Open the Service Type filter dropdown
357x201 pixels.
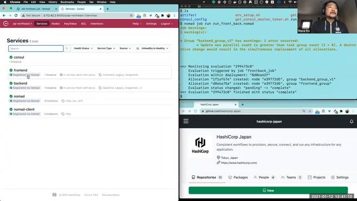pos(106,49)
